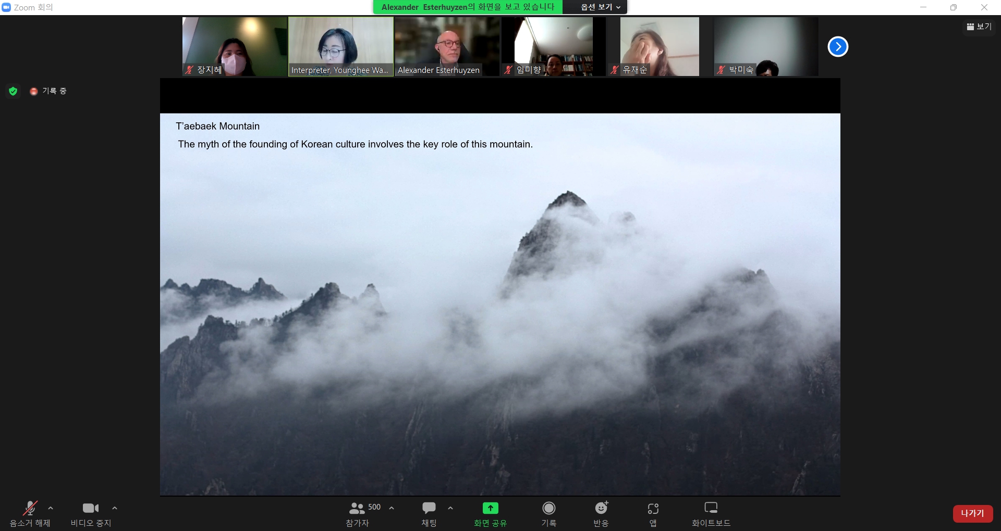
Task: Expand video options arrow beside 비디오 중지
Action: pyautogui.click(x=115, y=508)
